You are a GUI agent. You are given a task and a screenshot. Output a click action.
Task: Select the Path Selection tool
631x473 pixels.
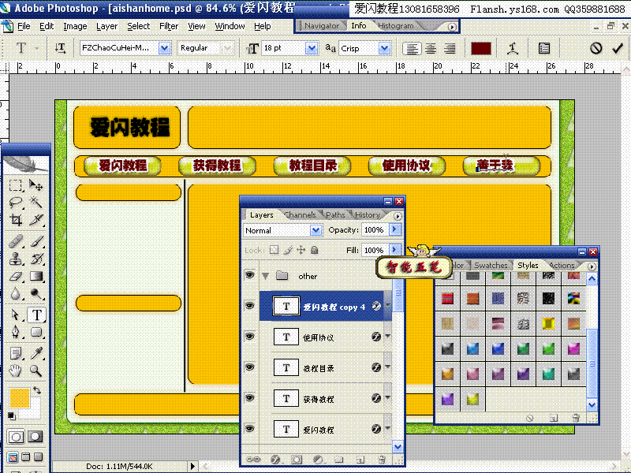[16, 315]
